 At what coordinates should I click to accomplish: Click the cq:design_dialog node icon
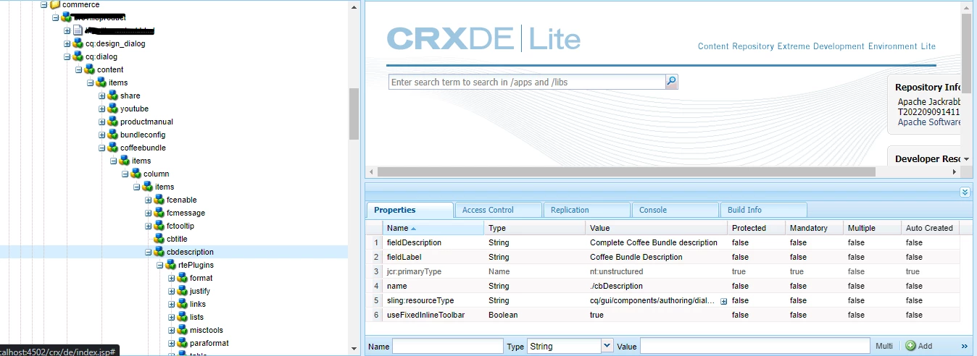(78, 43)
